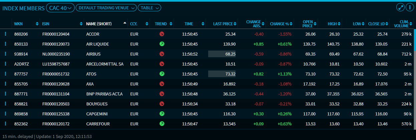Open row actions menu for CARREFOUR
Viewport: 416px width, 140px height.
5,124
